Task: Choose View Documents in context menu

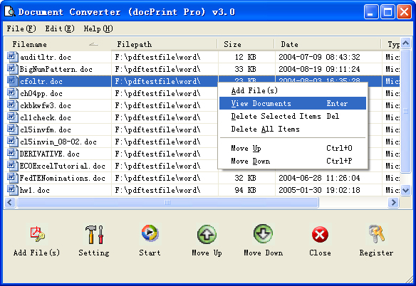Action: click(293, 103)
